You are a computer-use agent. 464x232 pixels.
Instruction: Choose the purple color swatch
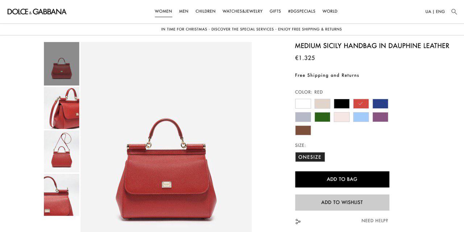click(x=380, y=117)
